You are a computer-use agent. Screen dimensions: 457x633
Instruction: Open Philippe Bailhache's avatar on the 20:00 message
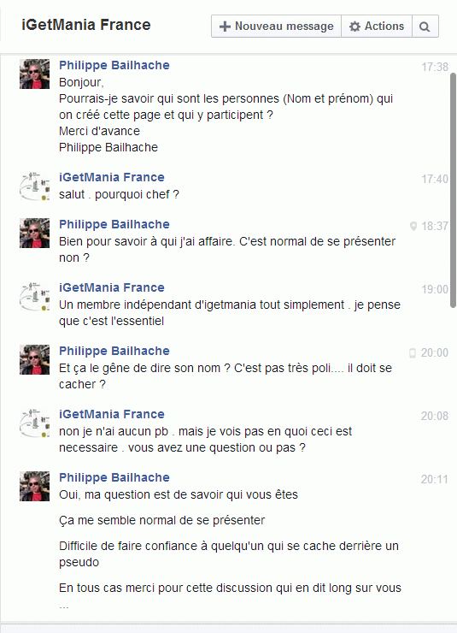(35, 359)
